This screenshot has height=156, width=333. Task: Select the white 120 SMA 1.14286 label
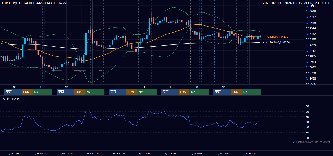click(276, 42)
